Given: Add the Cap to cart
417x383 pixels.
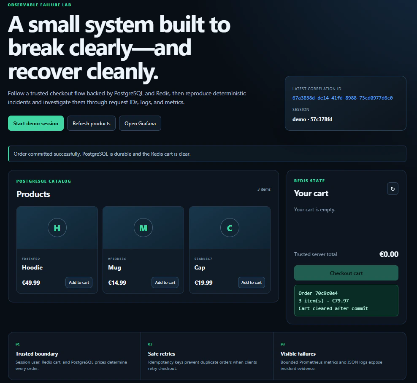Looking at the screenshot, I should coord(251,282).
